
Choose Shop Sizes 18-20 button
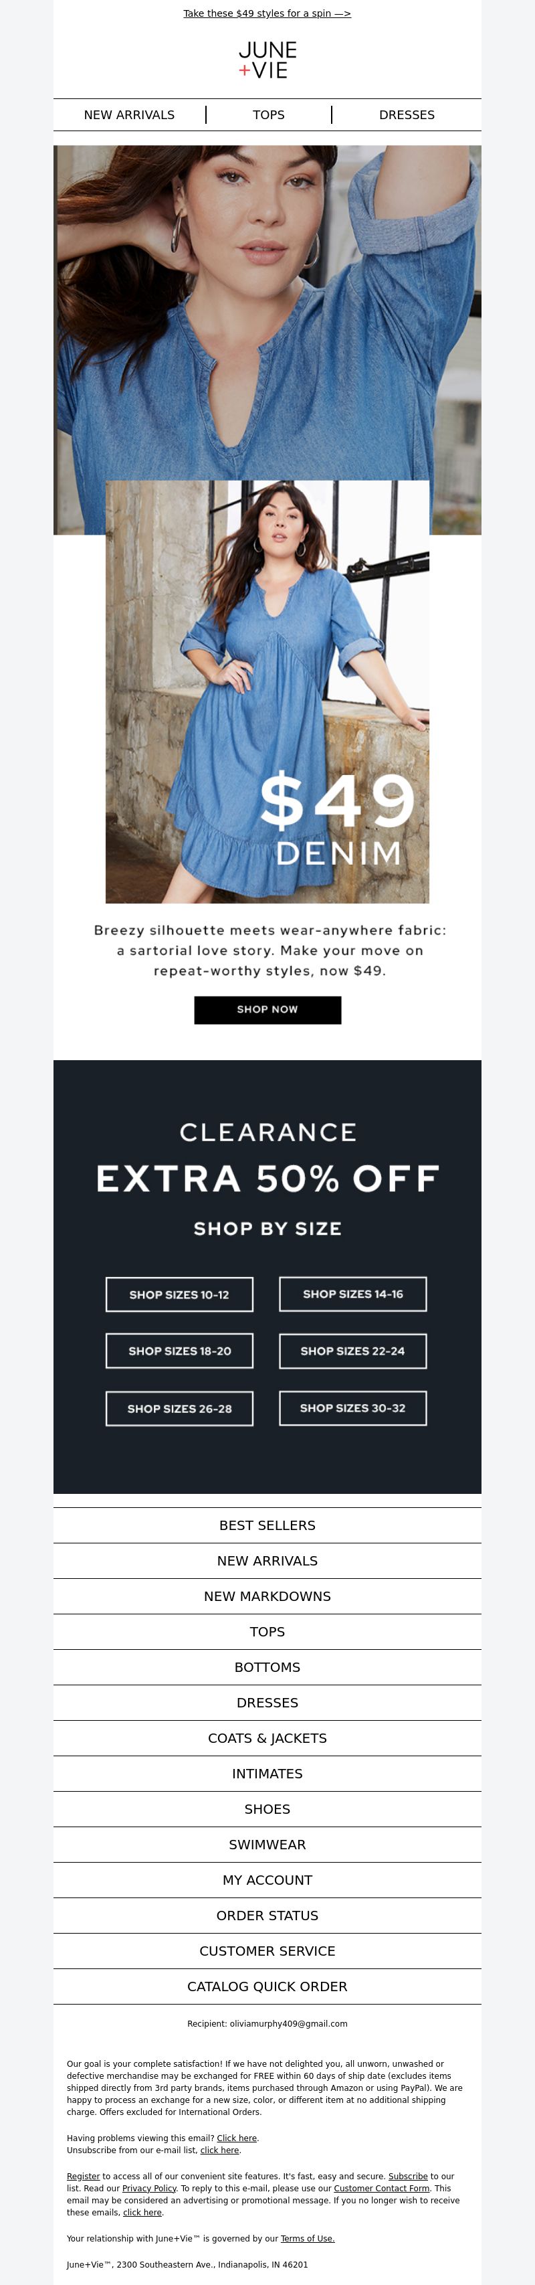coord(179,1351)
